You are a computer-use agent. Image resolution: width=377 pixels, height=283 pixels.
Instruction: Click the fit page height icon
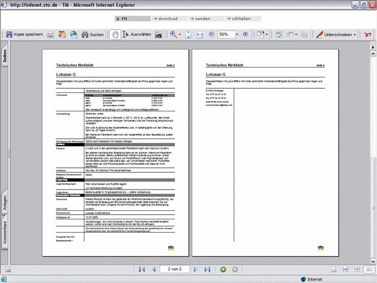point(188,34)
